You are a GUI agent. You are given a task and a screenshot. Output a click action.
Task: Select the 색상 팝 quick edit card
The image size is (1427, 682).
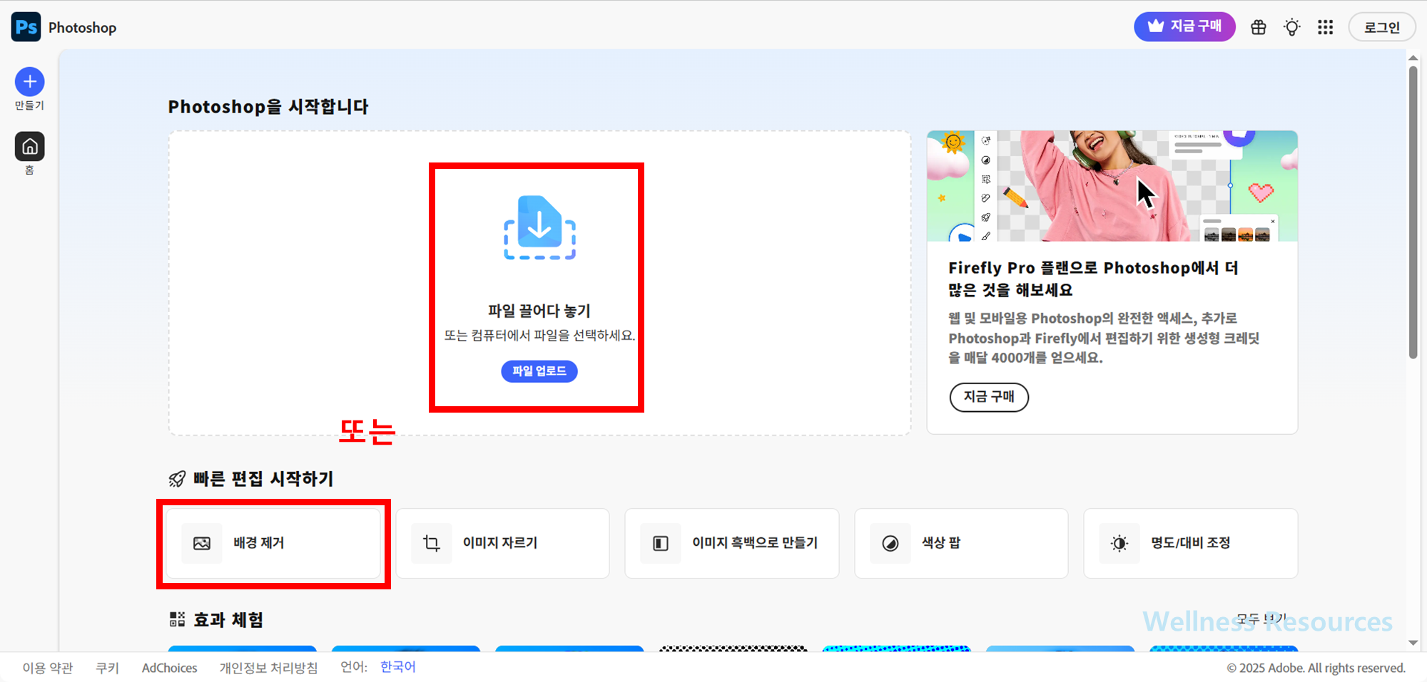pyautogui.click(x=961, y=543)
